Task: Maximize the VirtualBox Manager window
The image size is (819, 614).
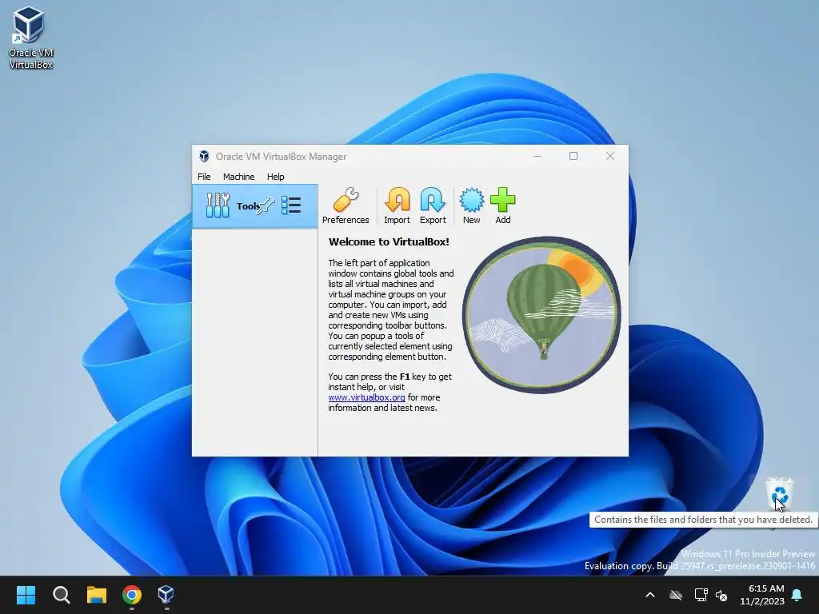Action: point(573,156)
